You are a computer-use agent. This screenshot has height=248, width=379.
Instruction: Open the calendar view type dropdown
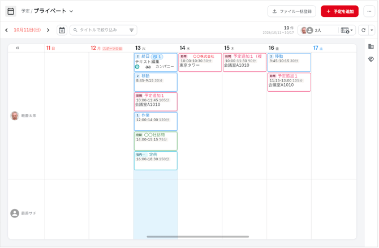pyautogui.click(x=347, y=30)
